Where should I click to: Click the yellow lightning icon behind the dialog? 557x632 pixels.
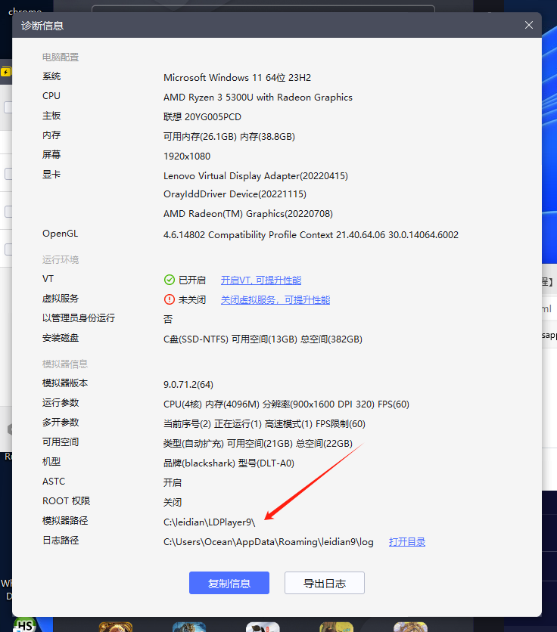click(6, 73)
